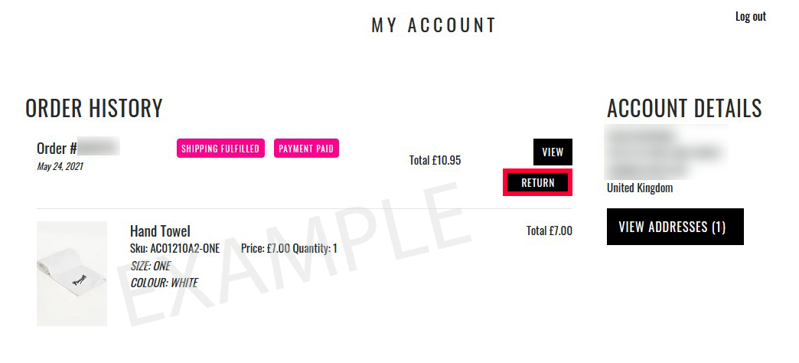Click the Sku AC01210A2-ONE text
This screenshot has height=363, width=799.
click(174, 248)
